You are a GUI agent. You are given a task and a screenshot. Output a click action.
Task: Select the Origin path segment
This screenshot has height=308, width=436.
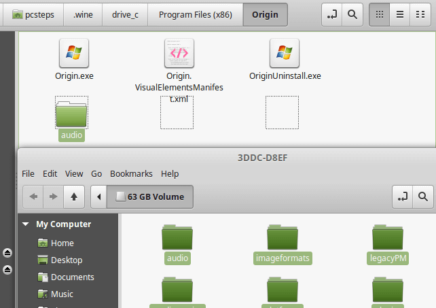(266, 15)
